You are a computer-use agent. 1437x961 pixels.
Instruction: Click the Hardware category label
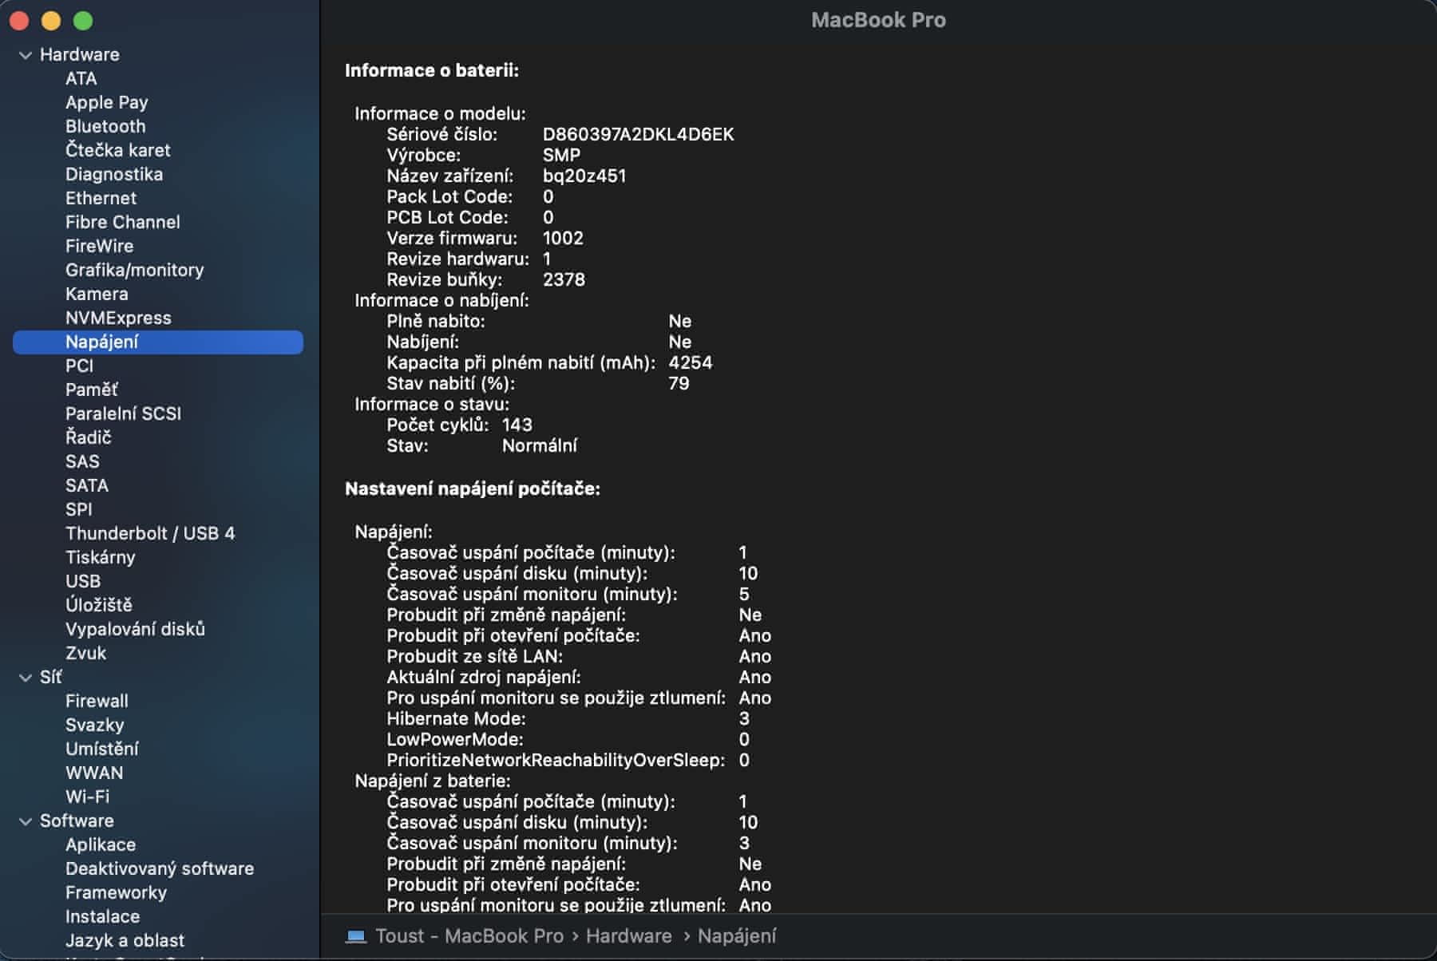(80, 54)
